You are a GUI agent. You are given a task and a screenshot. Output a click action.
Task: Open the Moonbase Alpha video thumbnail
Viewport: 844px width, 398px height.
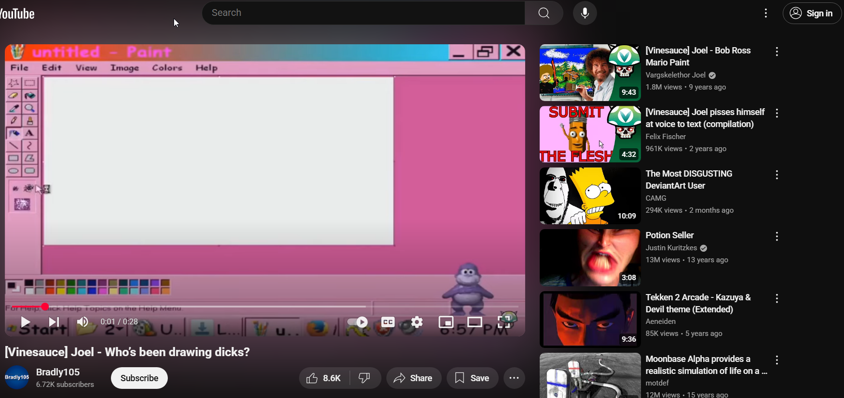click(590, 375)
